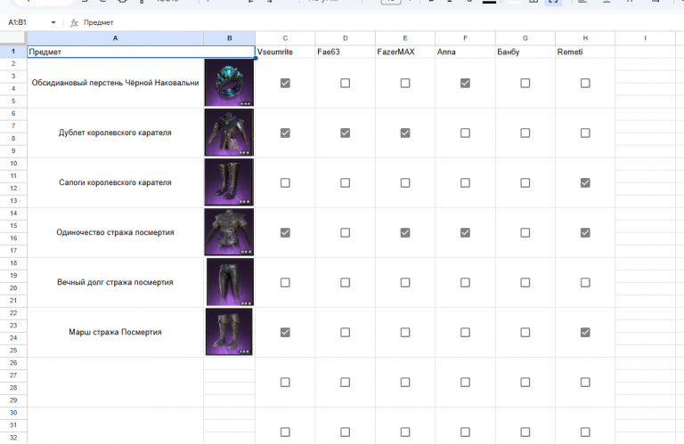Click the obsidian ring item image
Viewport: 684px width, 444px height.
[229, 83]
